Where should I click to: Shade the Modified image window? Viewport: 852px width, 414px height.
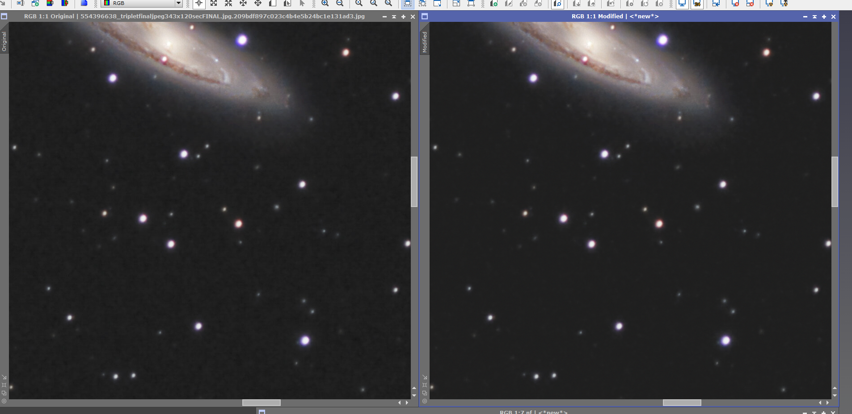click(x=814, y=17)
